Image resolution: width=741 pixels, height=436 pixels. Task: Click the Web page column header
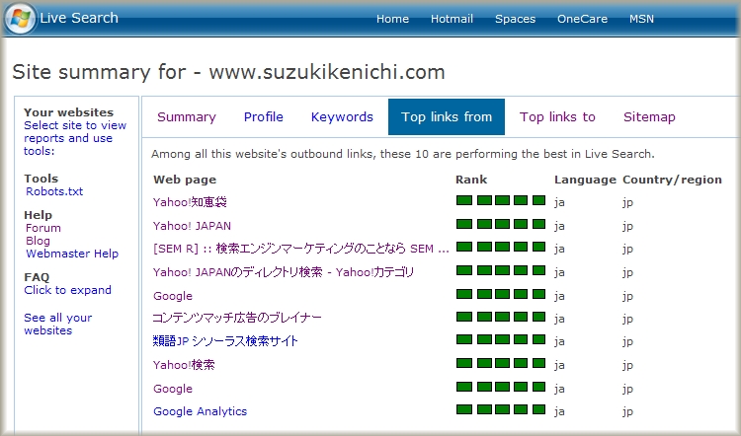[x=185, y=180]
